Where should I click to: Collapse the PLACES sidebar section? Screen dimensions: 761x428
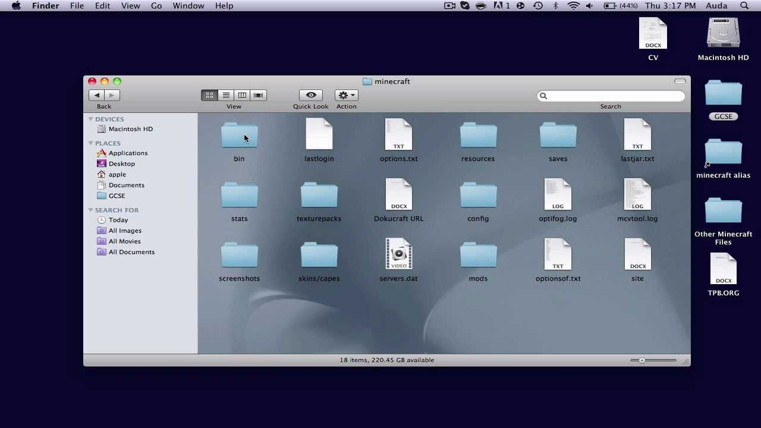click(x=91, y=143)
